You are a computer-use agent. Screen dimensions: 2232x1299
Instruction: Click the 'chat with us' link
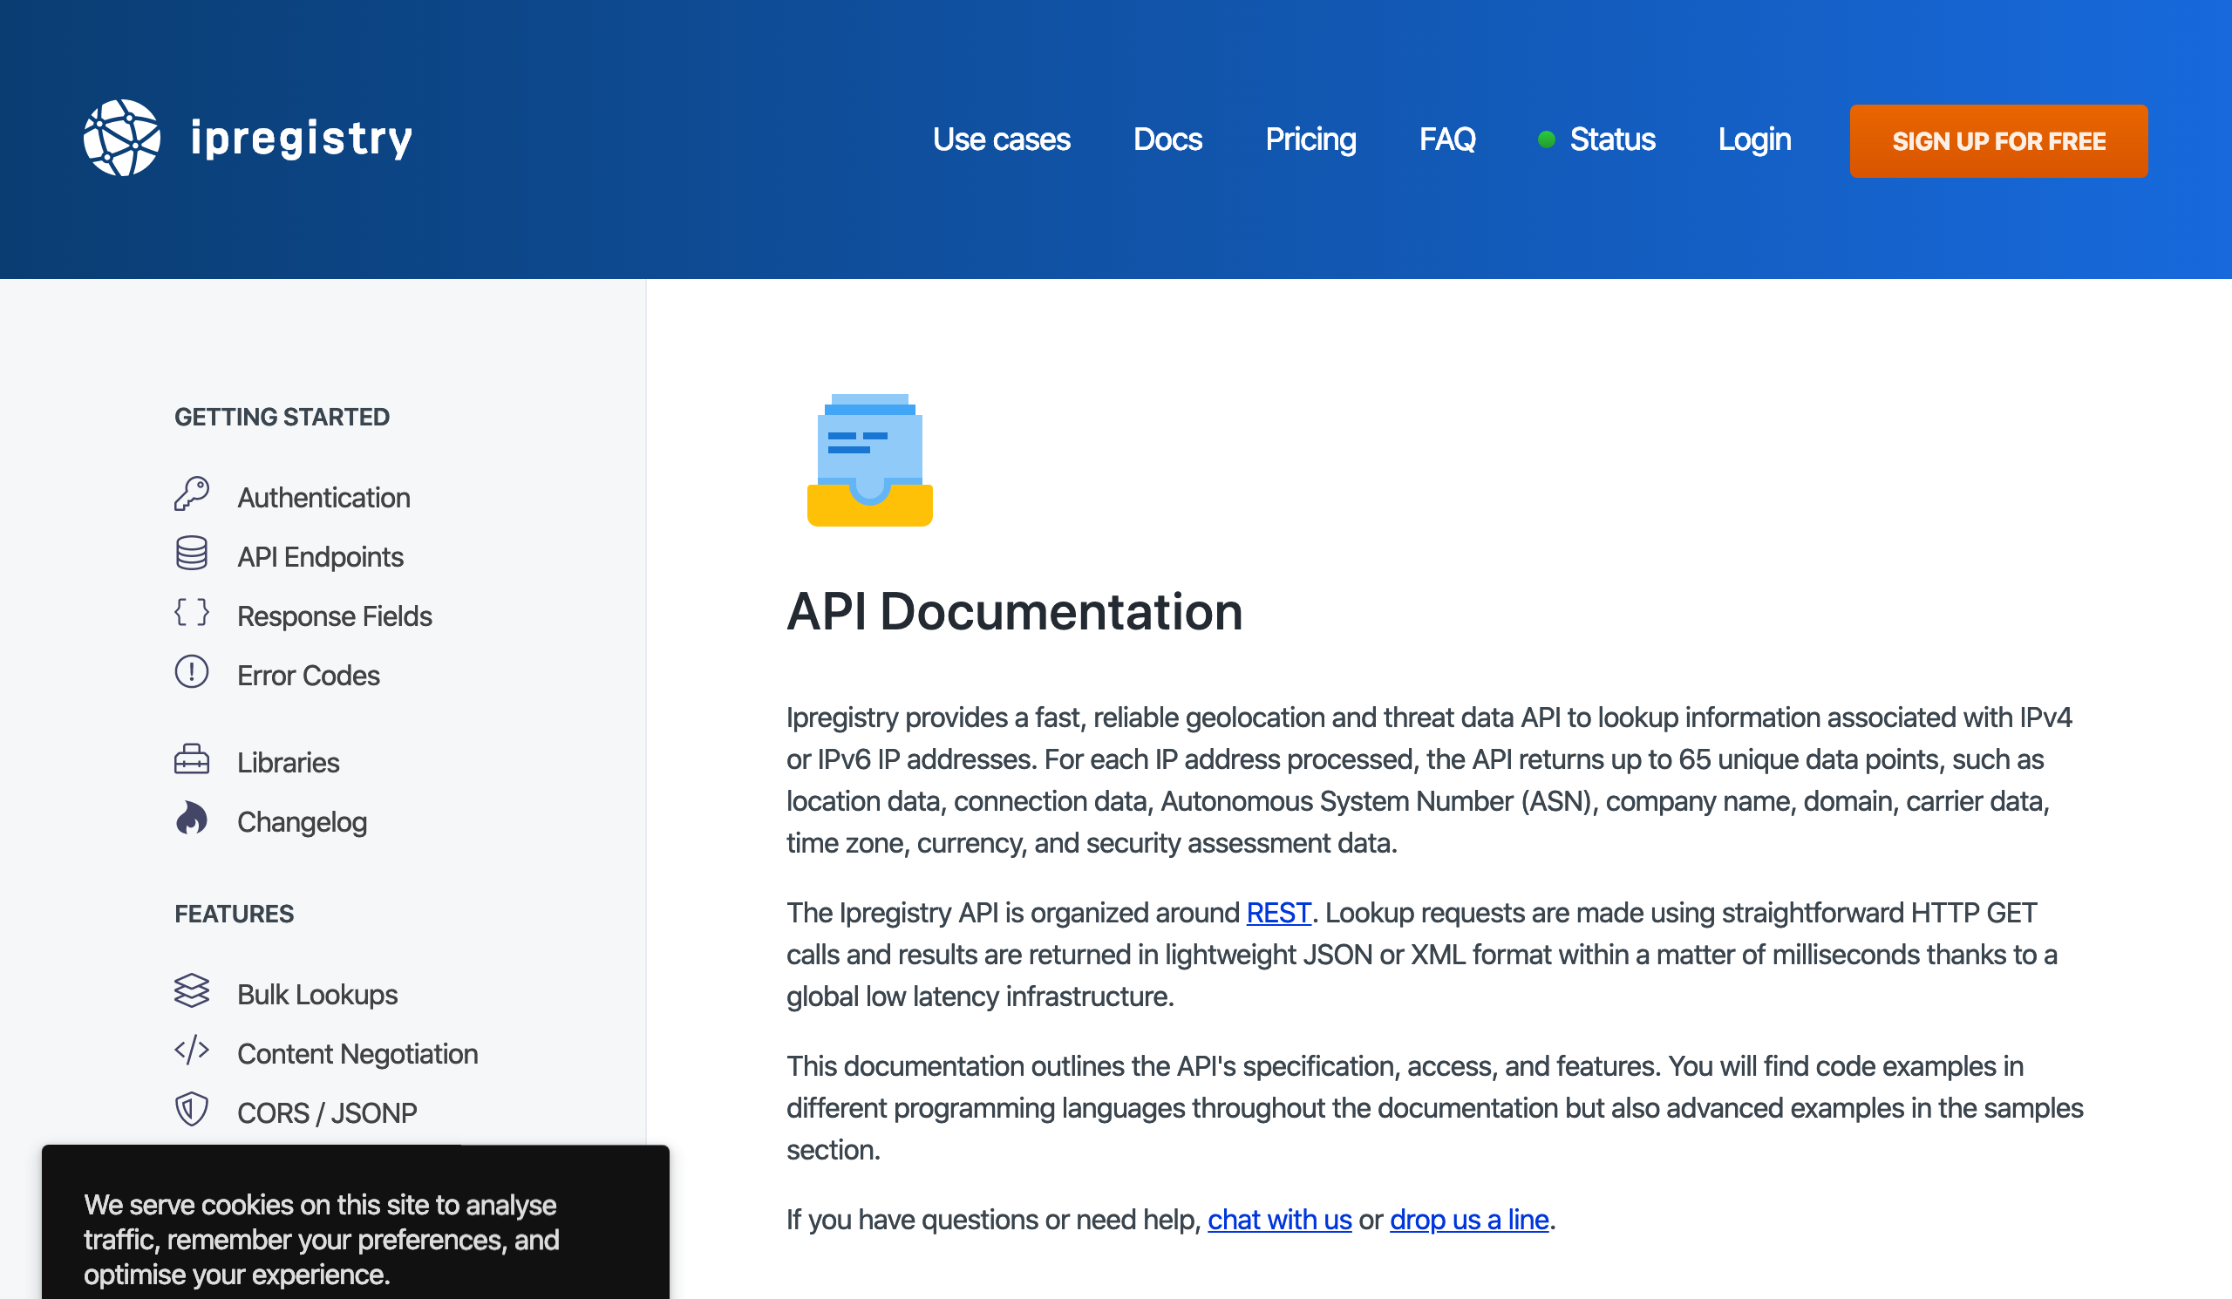click(1280, 1221)
